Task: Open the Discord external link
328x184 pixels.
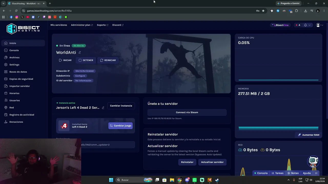Action: [118, 25]
